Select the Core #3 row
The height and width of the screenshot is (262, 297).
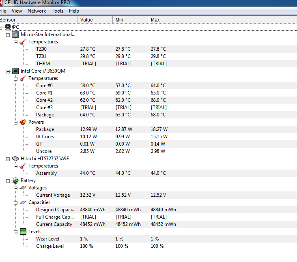pos(166,107)
